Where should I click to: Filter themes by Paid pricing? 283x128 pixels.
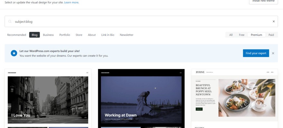[271, 35]
